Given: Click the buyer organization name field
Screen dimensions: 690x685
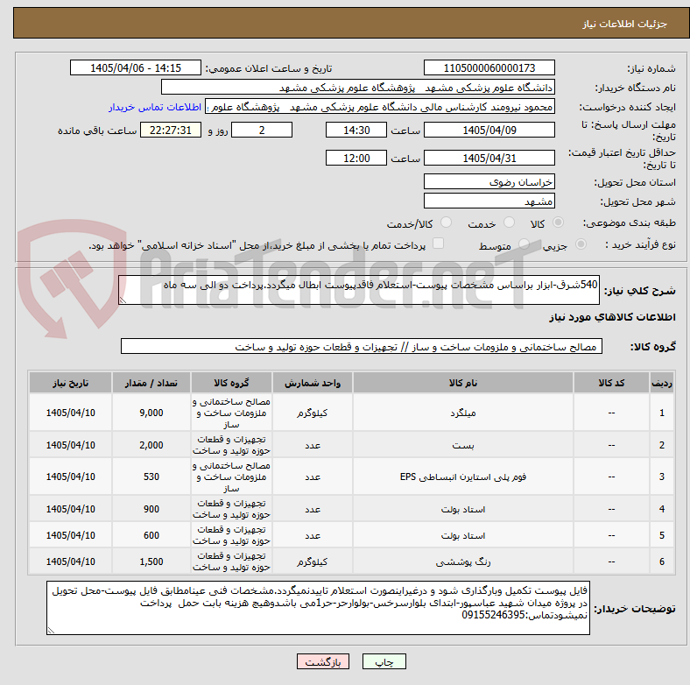Looking at the screenshot, I should 358,88.
